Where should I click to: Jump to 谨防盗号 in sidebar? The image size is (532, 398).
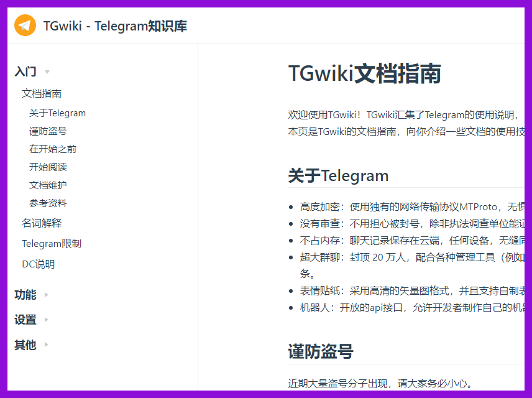pos(48,131)
